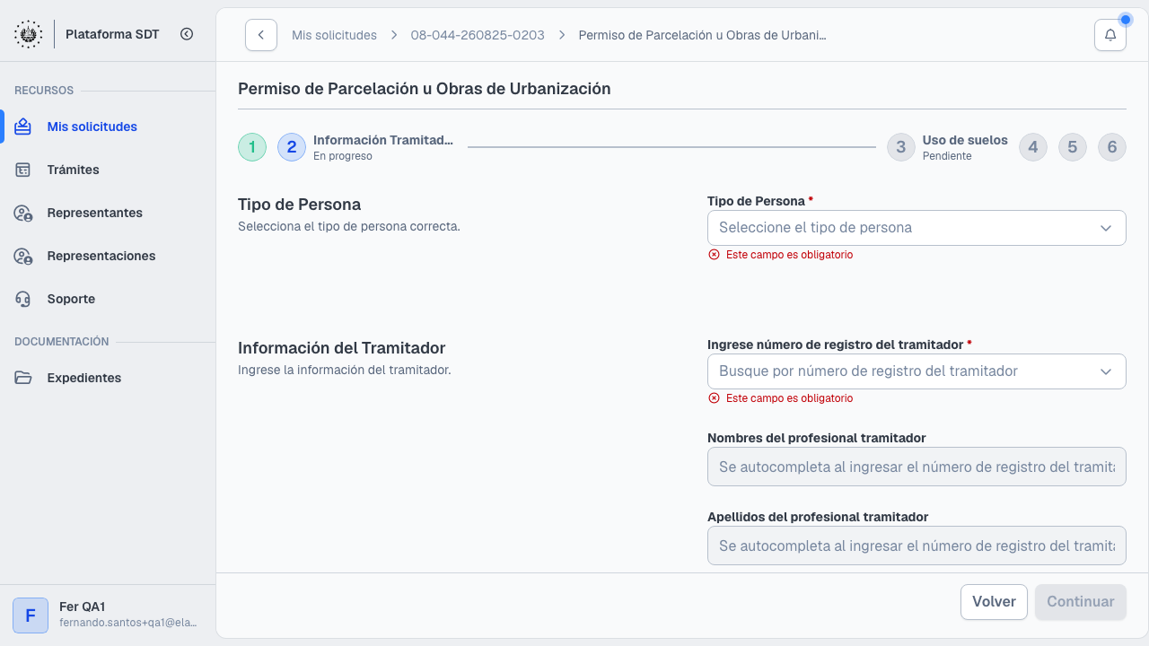Click the Soporte headset icon
Viewport: 1149px width, 646px height.
tap(23, 299)
